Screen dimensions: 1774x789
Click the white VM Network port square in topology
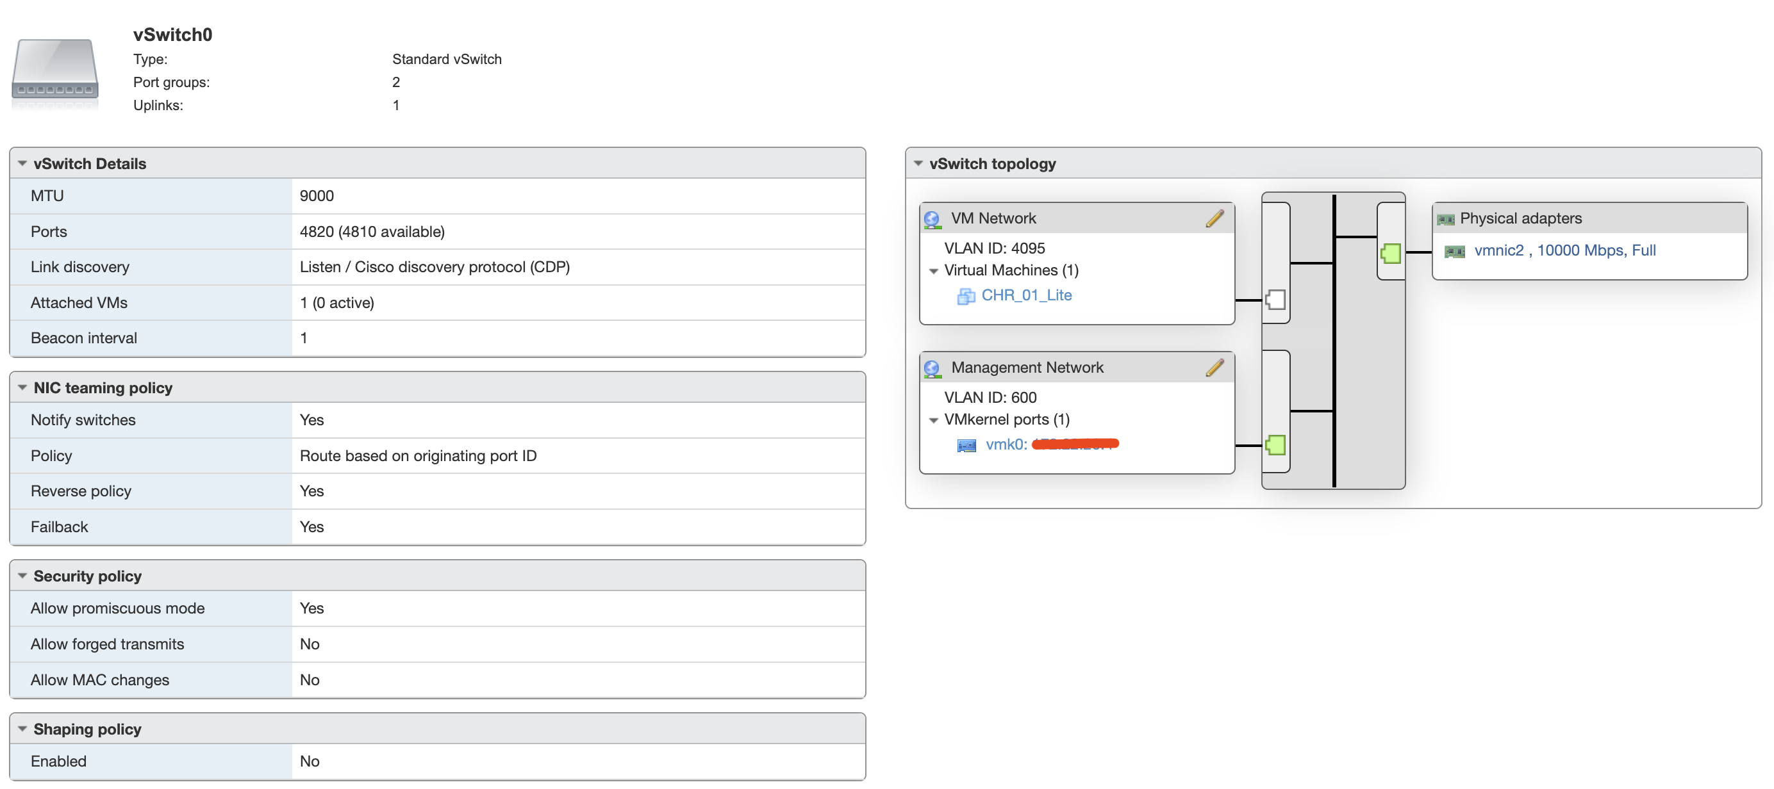(x=1275, y=299)
